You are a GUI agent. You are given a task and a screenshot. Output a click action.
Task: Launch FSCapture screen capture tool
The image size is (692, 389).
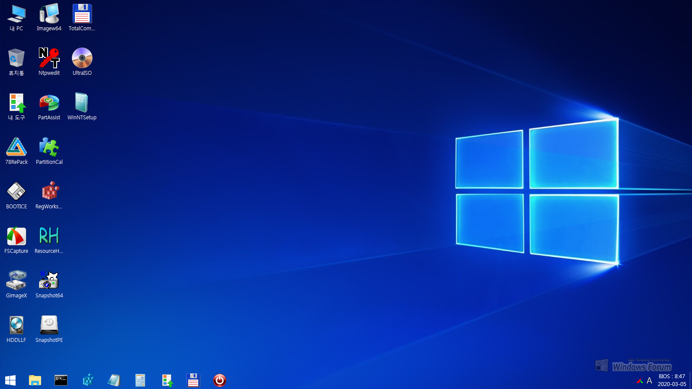point(16,241)
